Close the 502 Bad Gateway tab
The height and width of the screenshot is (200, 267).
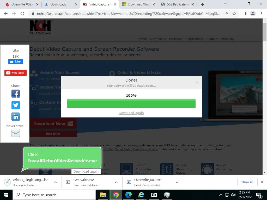[193, 4]
